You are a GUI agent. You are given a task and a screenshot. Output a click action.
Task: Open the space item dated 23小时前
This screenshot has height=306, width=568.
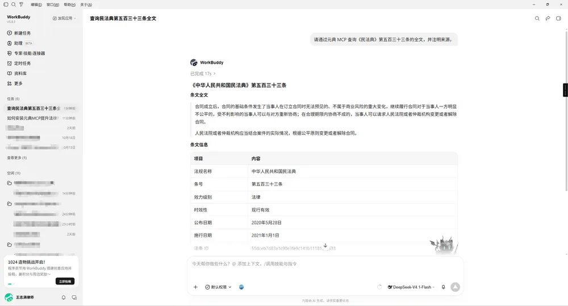pos(44,224)
